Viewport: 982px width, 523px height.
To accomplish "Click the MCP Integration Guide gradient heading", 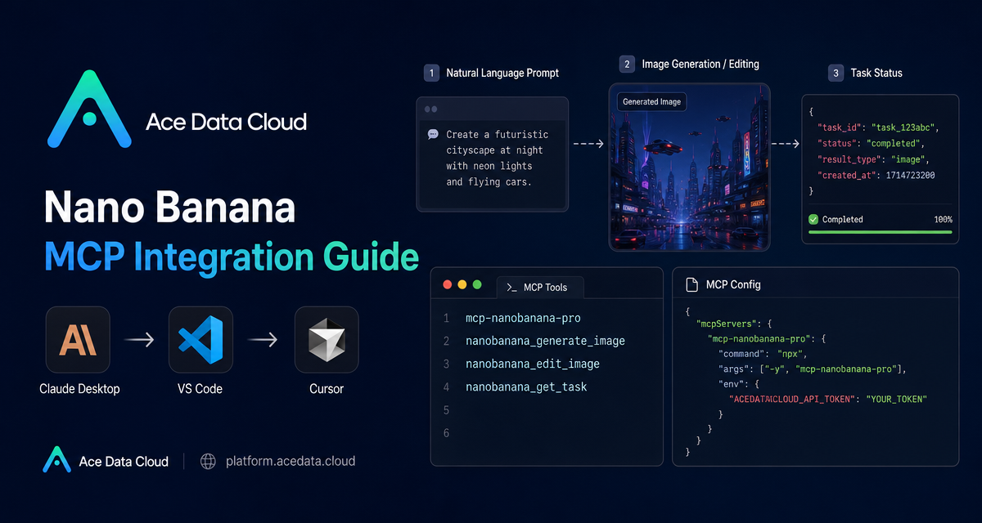I will (x=232, y=256).
